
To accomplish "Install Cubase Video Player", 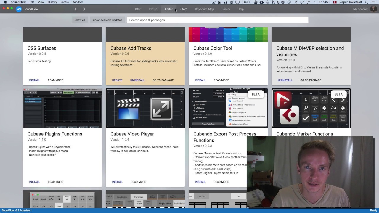I will (x=117, y=182).
